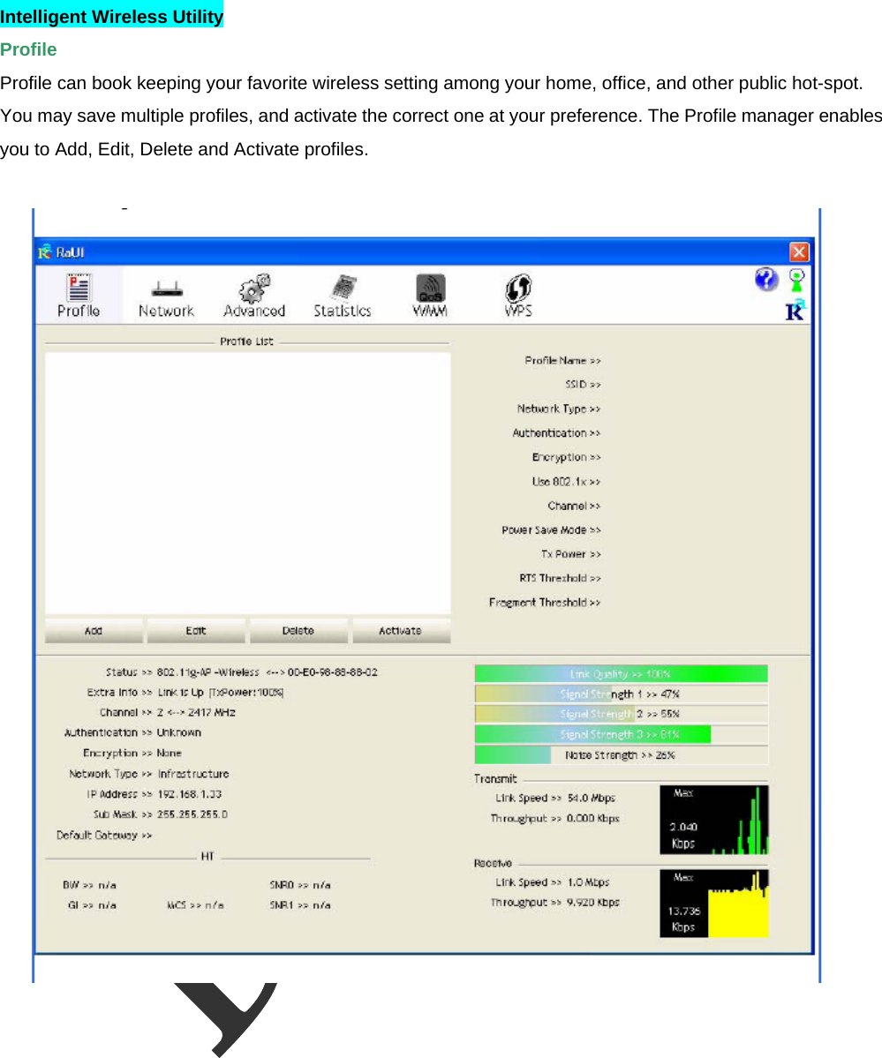Open the WMM QoS configuration icon
Viewport: 882px width, 1058px height.
(429, 291)
